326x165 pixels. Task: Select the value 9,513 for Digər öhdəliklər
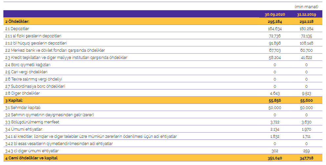(306, 93)
